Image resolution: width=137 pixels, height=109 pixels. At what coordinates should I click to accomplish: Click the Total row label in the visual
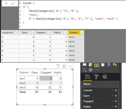click(x=23, y=92)
